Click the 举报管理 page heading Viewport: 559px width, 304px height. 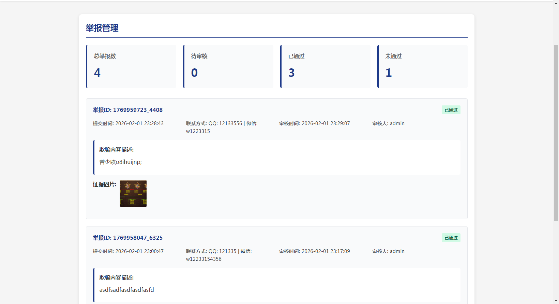coord(102,28)
